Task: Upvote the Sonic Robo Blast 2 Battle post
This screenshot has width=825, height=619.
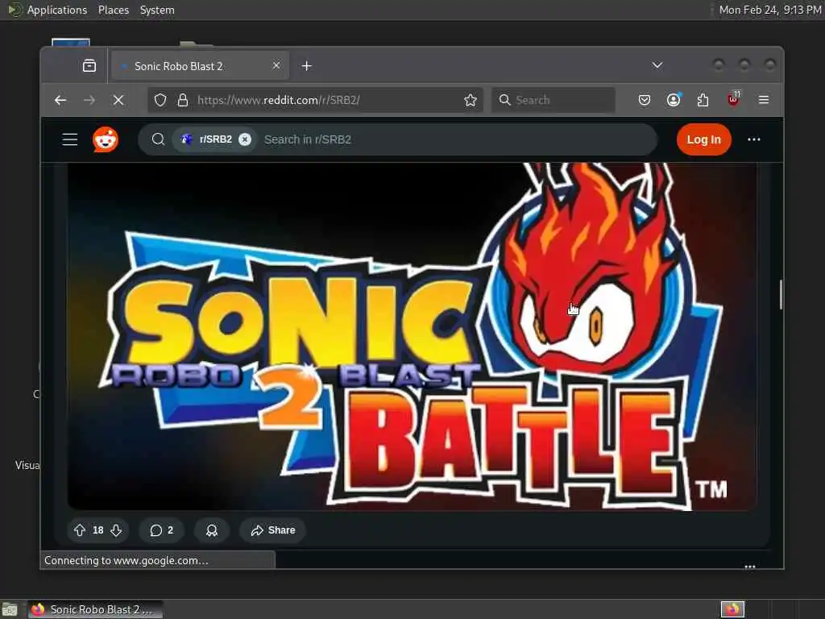Action: click(80, 530)
